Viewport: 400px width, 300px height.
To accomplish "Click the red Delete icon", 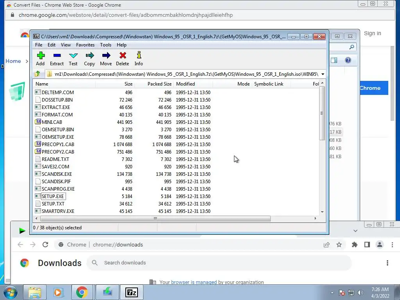I will coord(122,59).
